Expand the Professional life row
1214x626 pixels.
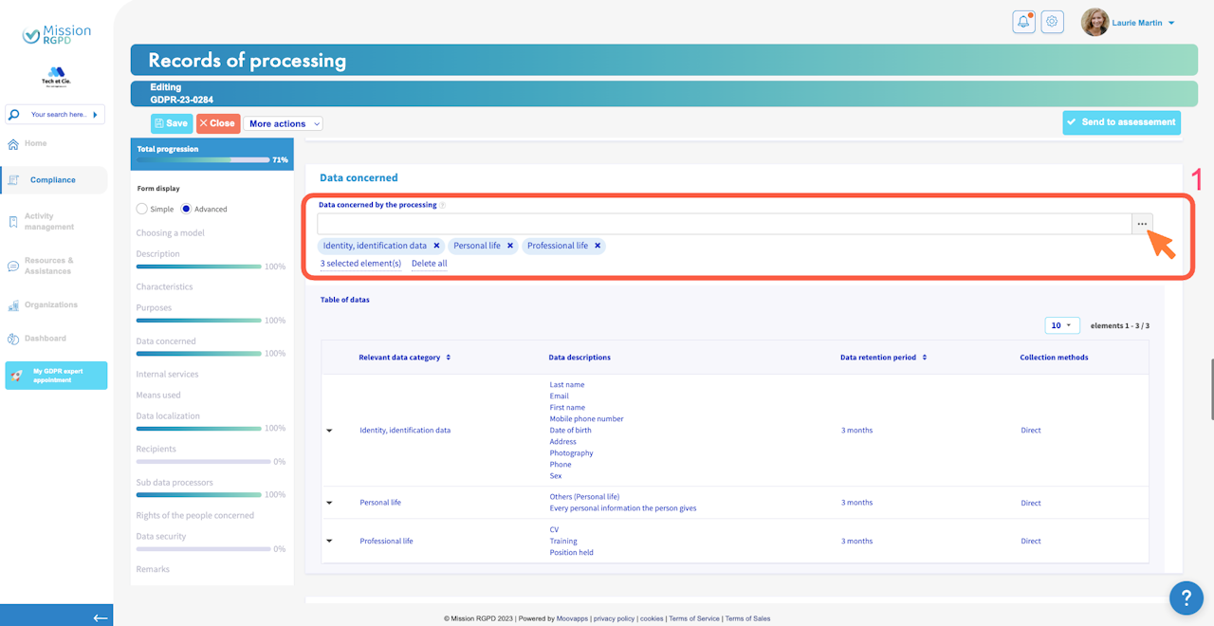coord(329,541)
